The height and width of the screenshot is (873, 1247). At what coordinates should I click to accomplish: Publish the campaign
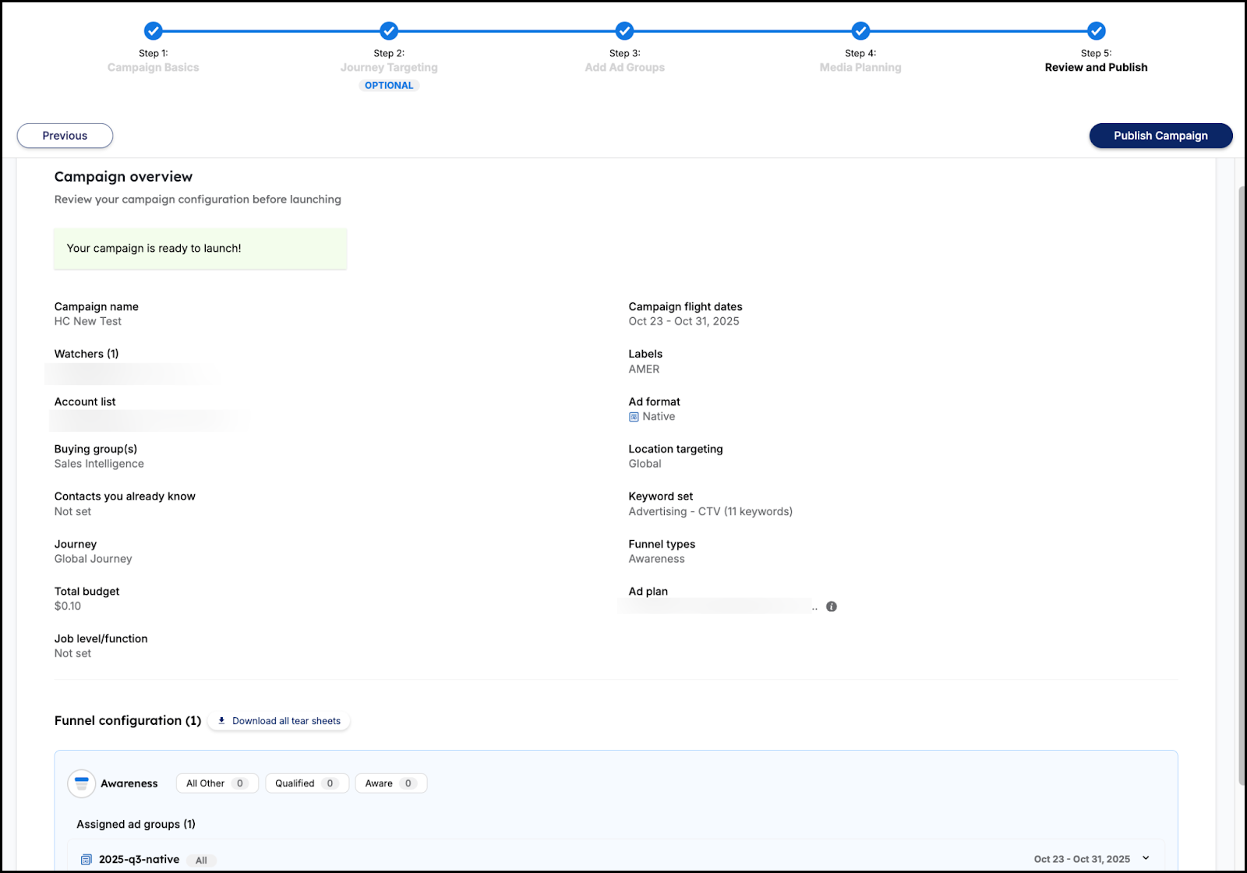pyautogui.click(x=1160, y=136)
